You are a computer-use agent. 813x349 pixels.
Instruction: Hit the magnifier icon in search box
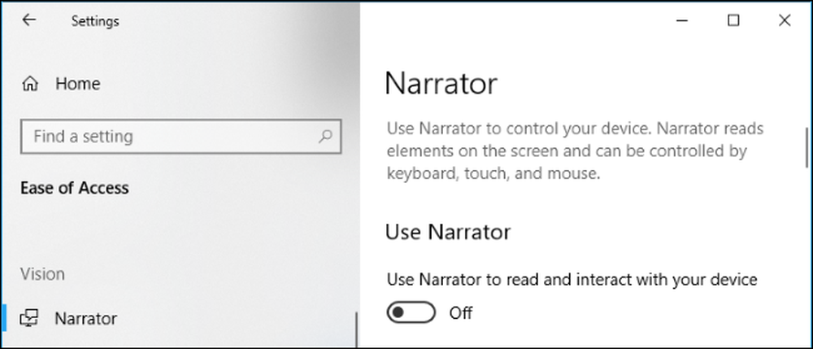(x=325, y=137)
